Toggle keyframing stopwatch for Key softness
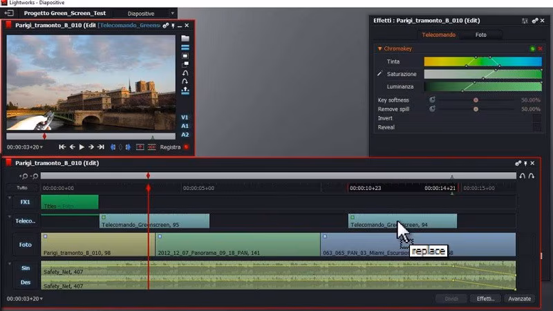 (x=432, y=100)
